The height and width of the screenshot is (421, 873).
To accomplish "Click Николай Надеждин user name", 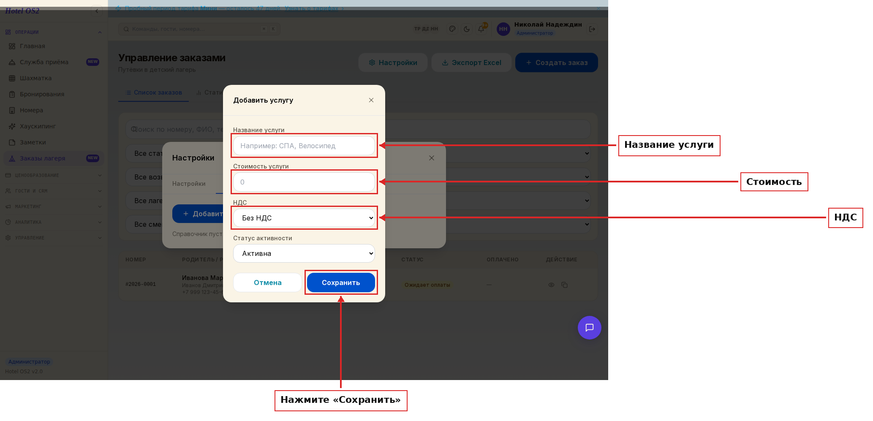I will click(x=548, y=24).
